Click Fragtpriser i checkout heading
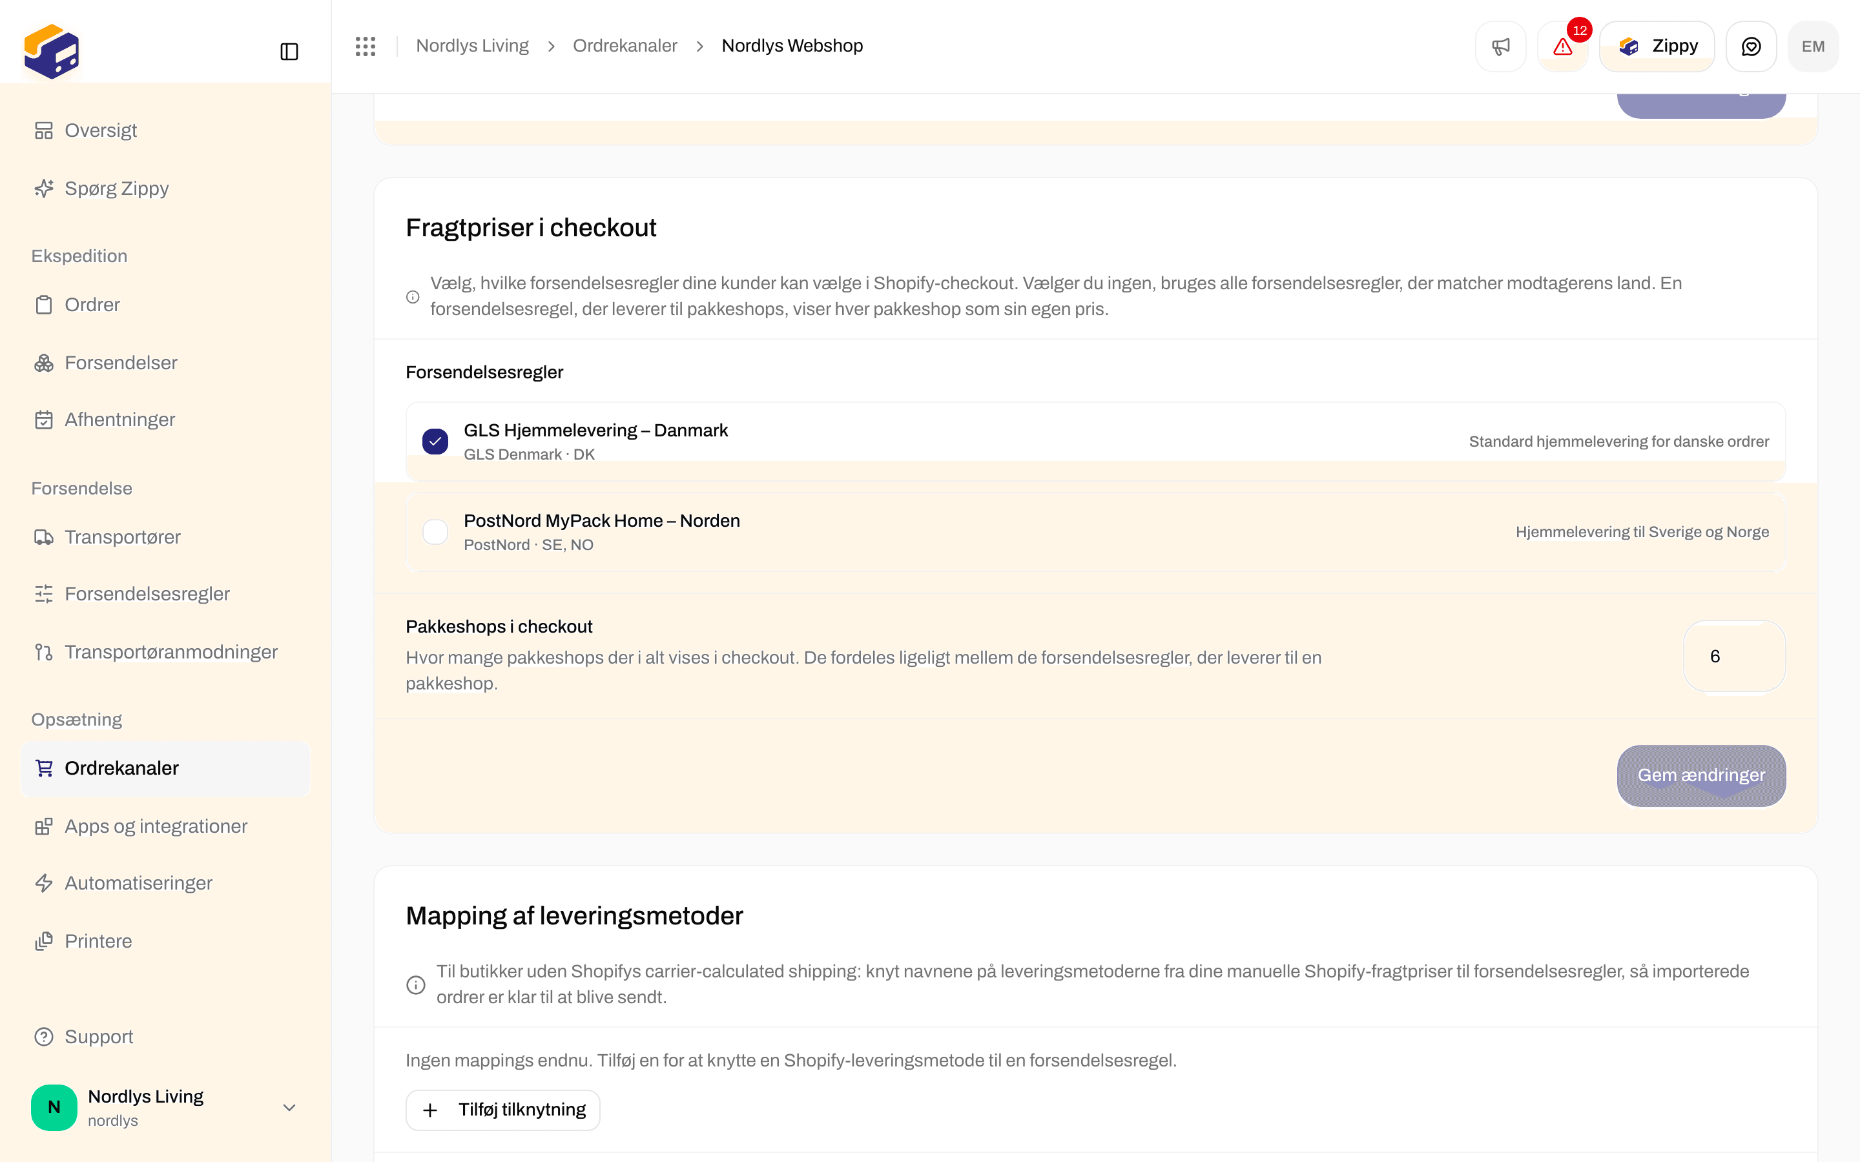 tap(530, 229)
